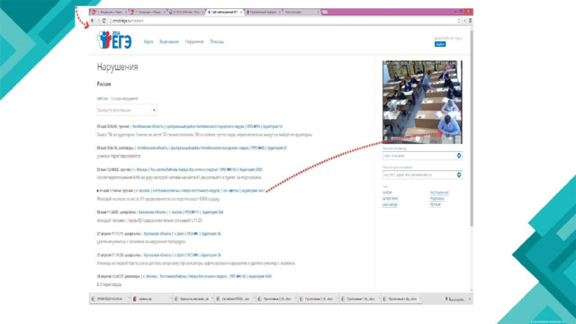Close the active ЕГЭ site tab
The image size is (576, 324).
[x=241, y=12]
